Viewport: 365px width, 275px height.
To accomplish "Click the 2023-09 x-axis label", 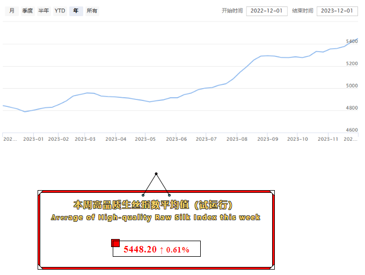I will (x=267, y=139).
